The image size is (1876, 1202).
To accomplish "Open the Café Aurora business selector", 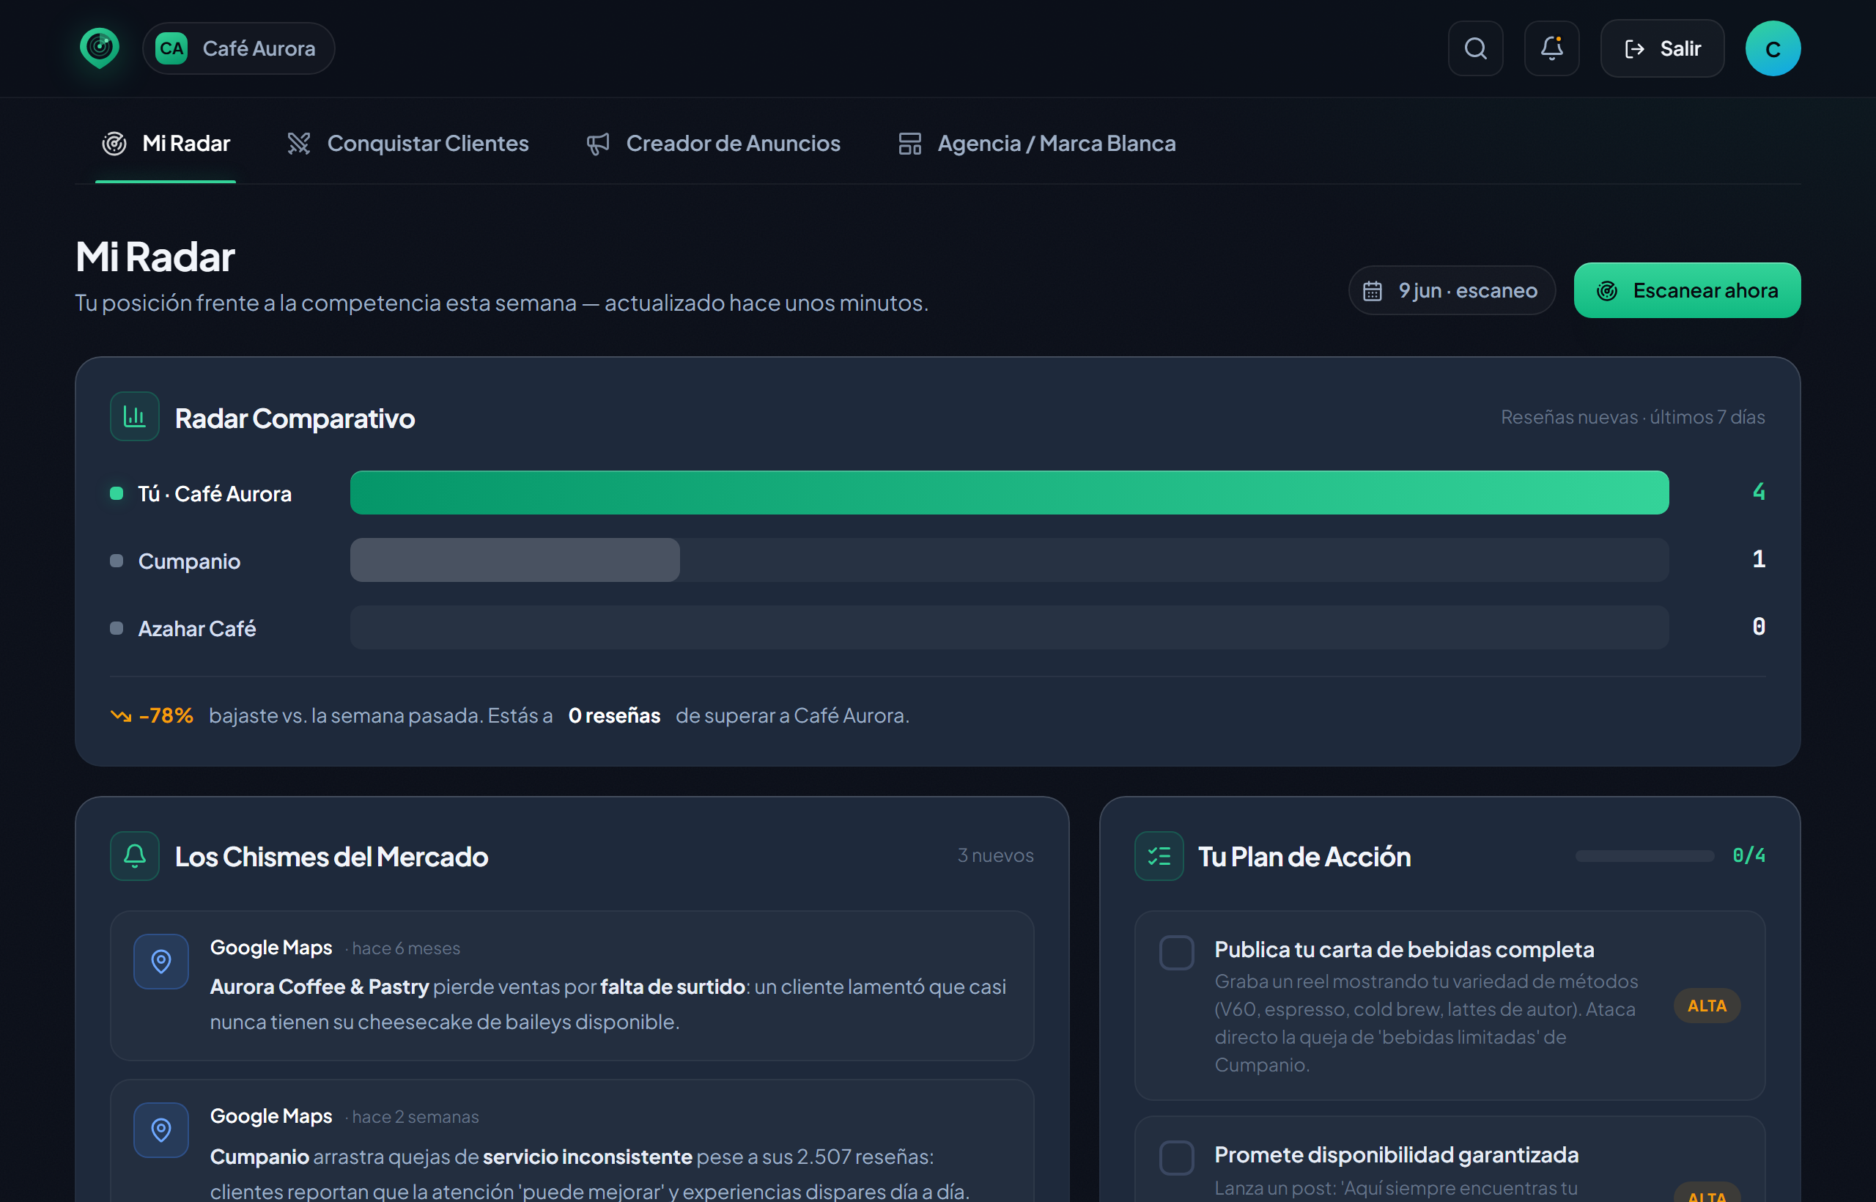I will pyautogui.click(x=239, y=48).
